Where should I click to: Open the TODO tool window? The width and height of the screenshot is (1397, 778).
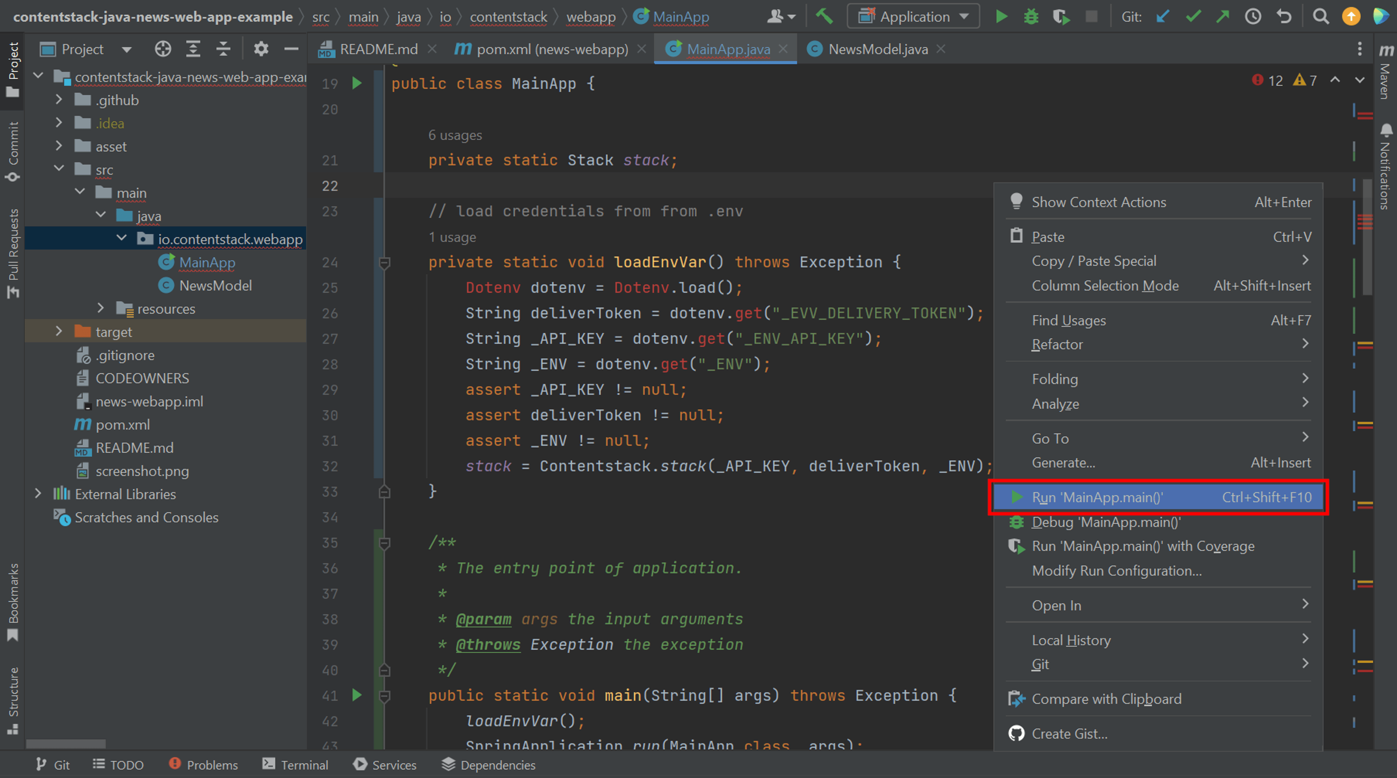tap(118, 765)
